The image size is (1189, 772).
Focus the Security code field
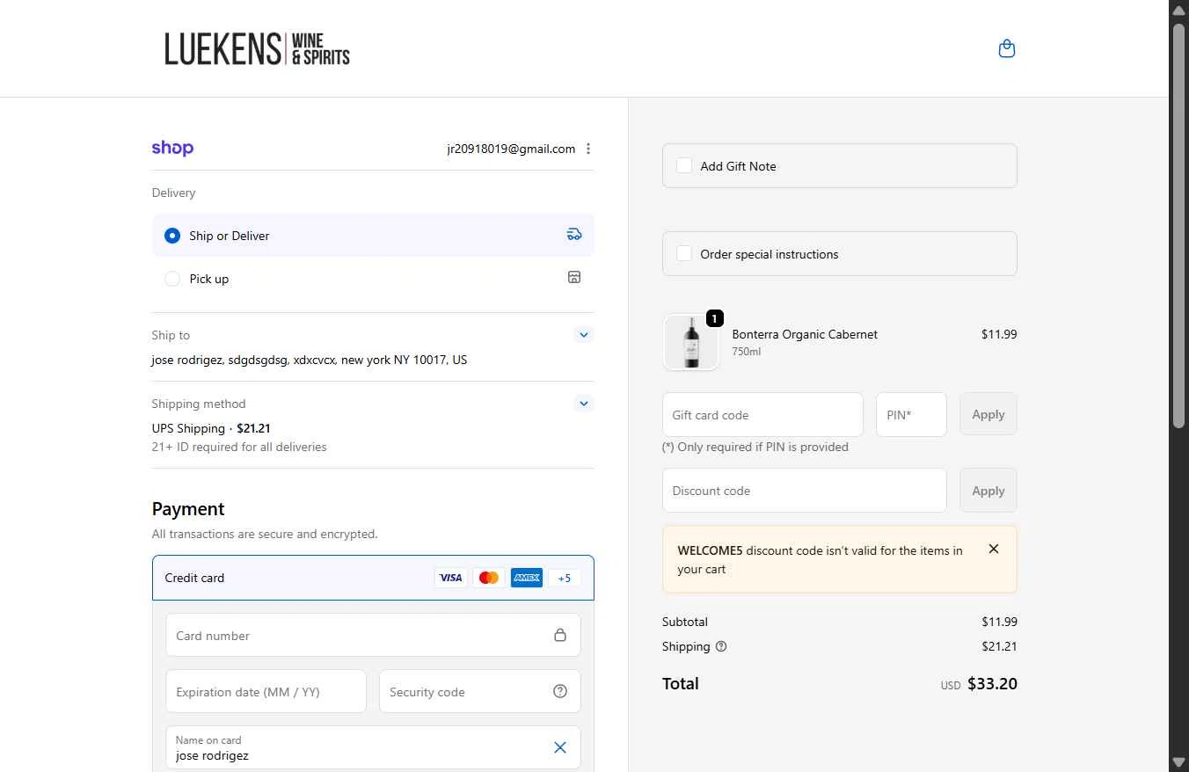480,691
